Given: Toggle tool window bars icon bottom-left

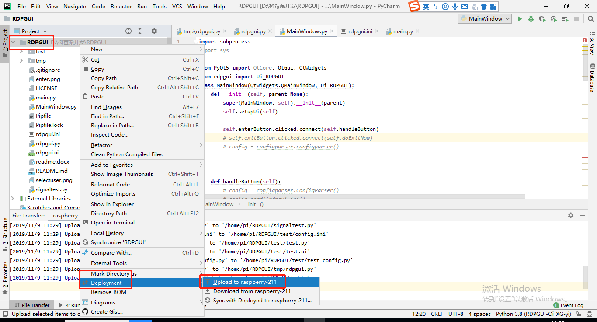Looking at the screenshot, I should point(4,314).
